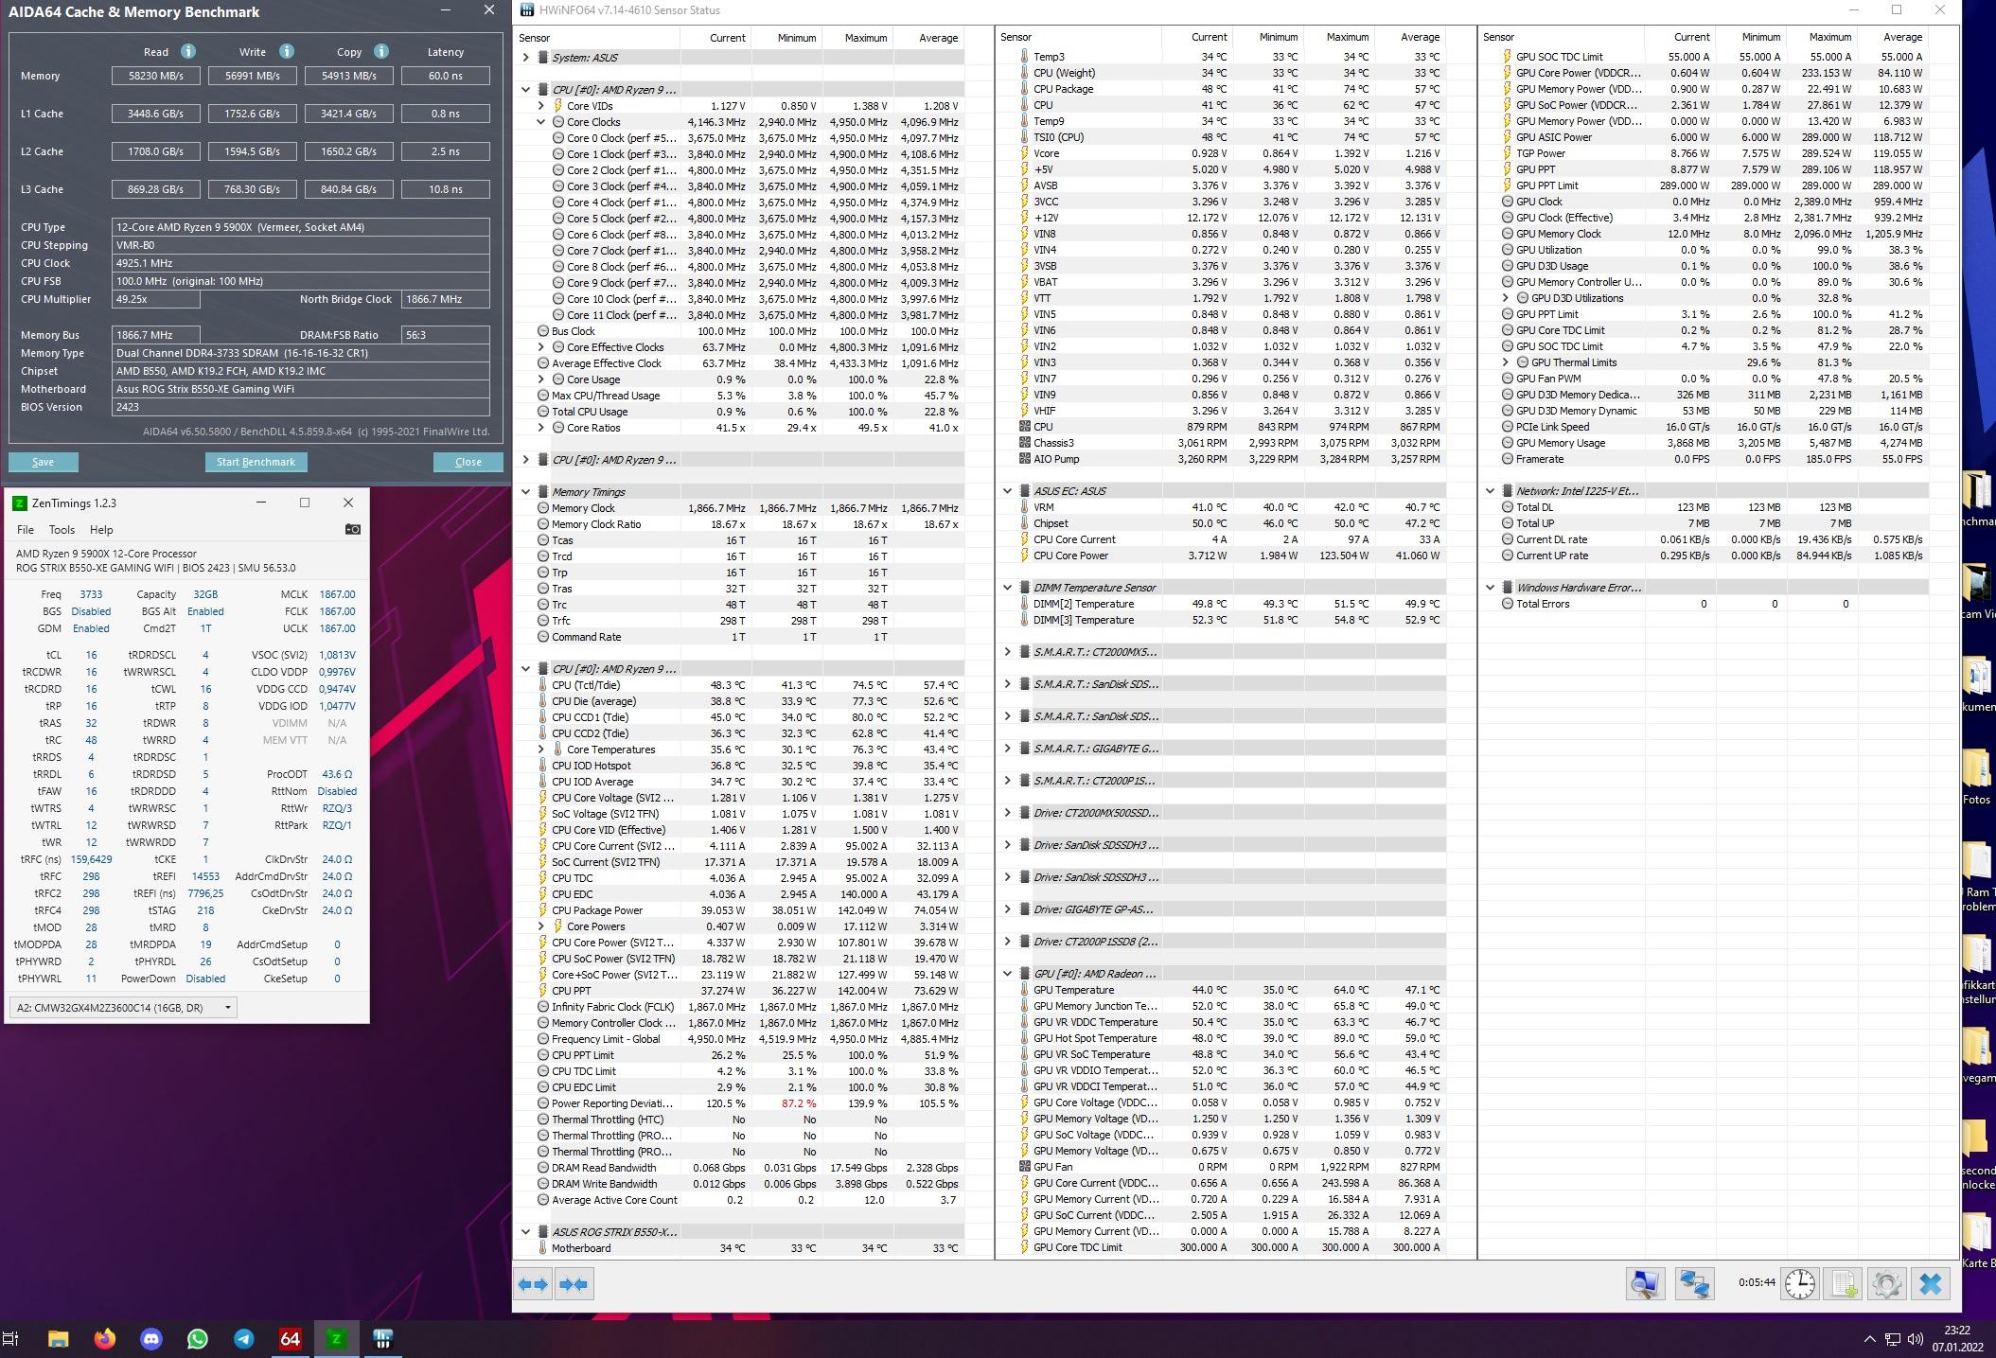
Task: Click the camera screenshot icon in ZenTimings
Action: 352,529
